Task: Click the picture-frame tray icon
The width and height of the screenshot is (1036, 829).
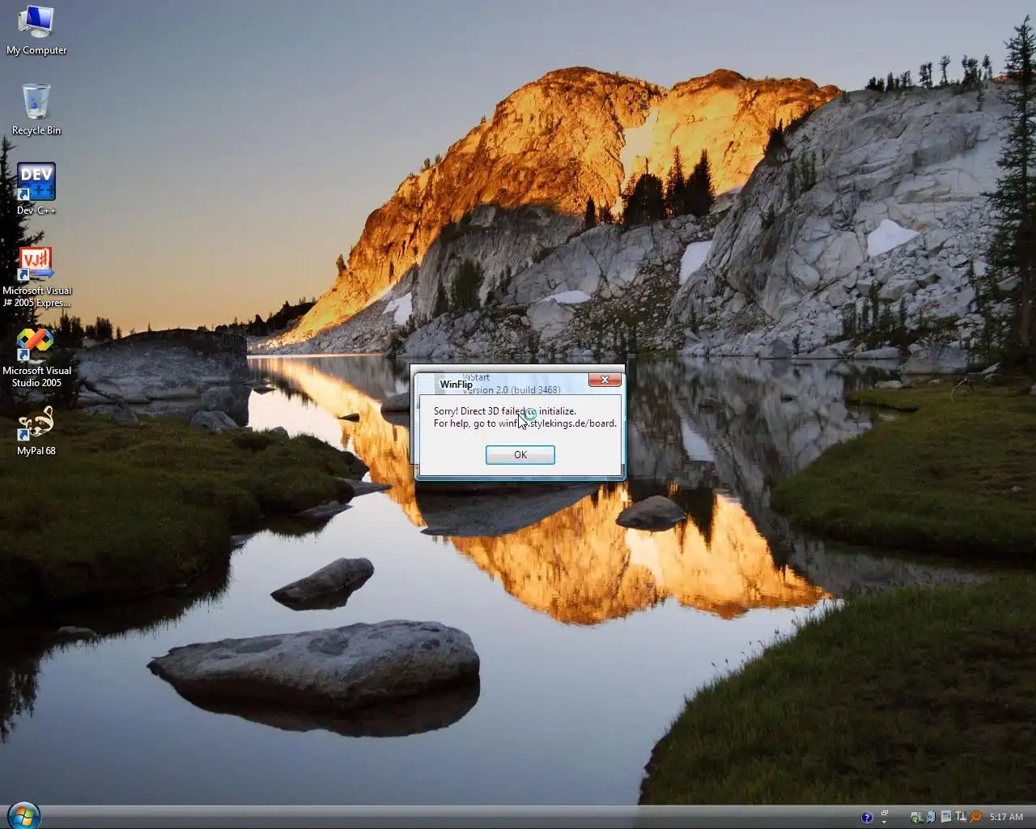Action: [945, 816]
